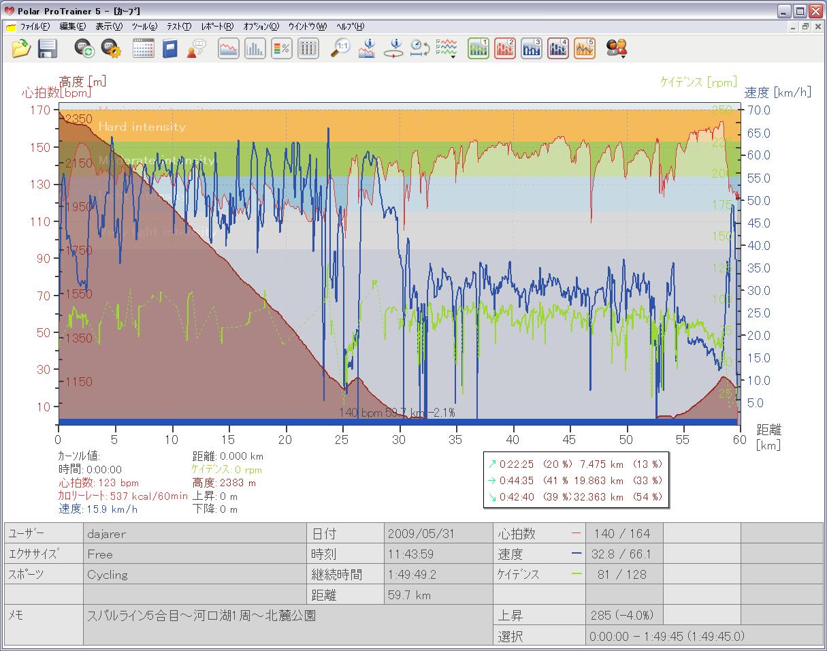Click the open folder icon in toolbar
Viewport: 827px width, 651px height.
(x=22, y=48)
